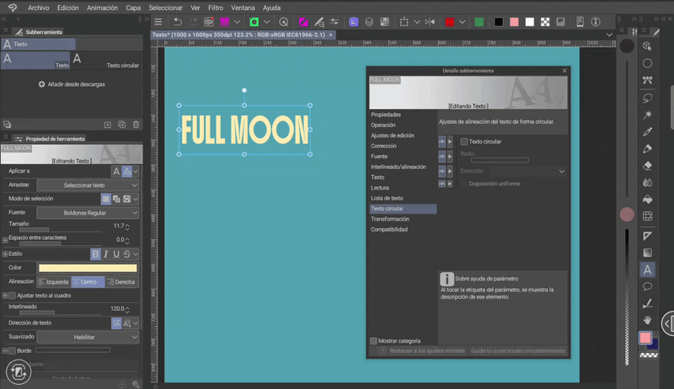Click the Undo arrow in command bar
Screen dimensions: 674x389
point(178,21)
